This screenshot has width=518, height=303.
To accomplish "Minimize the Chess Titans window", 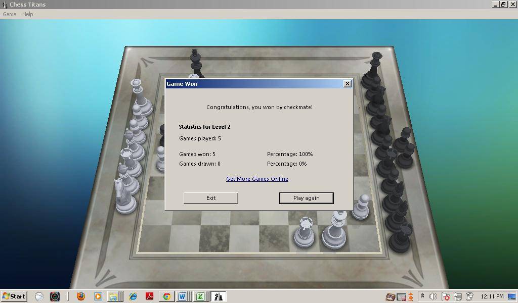I will (x=495, y=4).
